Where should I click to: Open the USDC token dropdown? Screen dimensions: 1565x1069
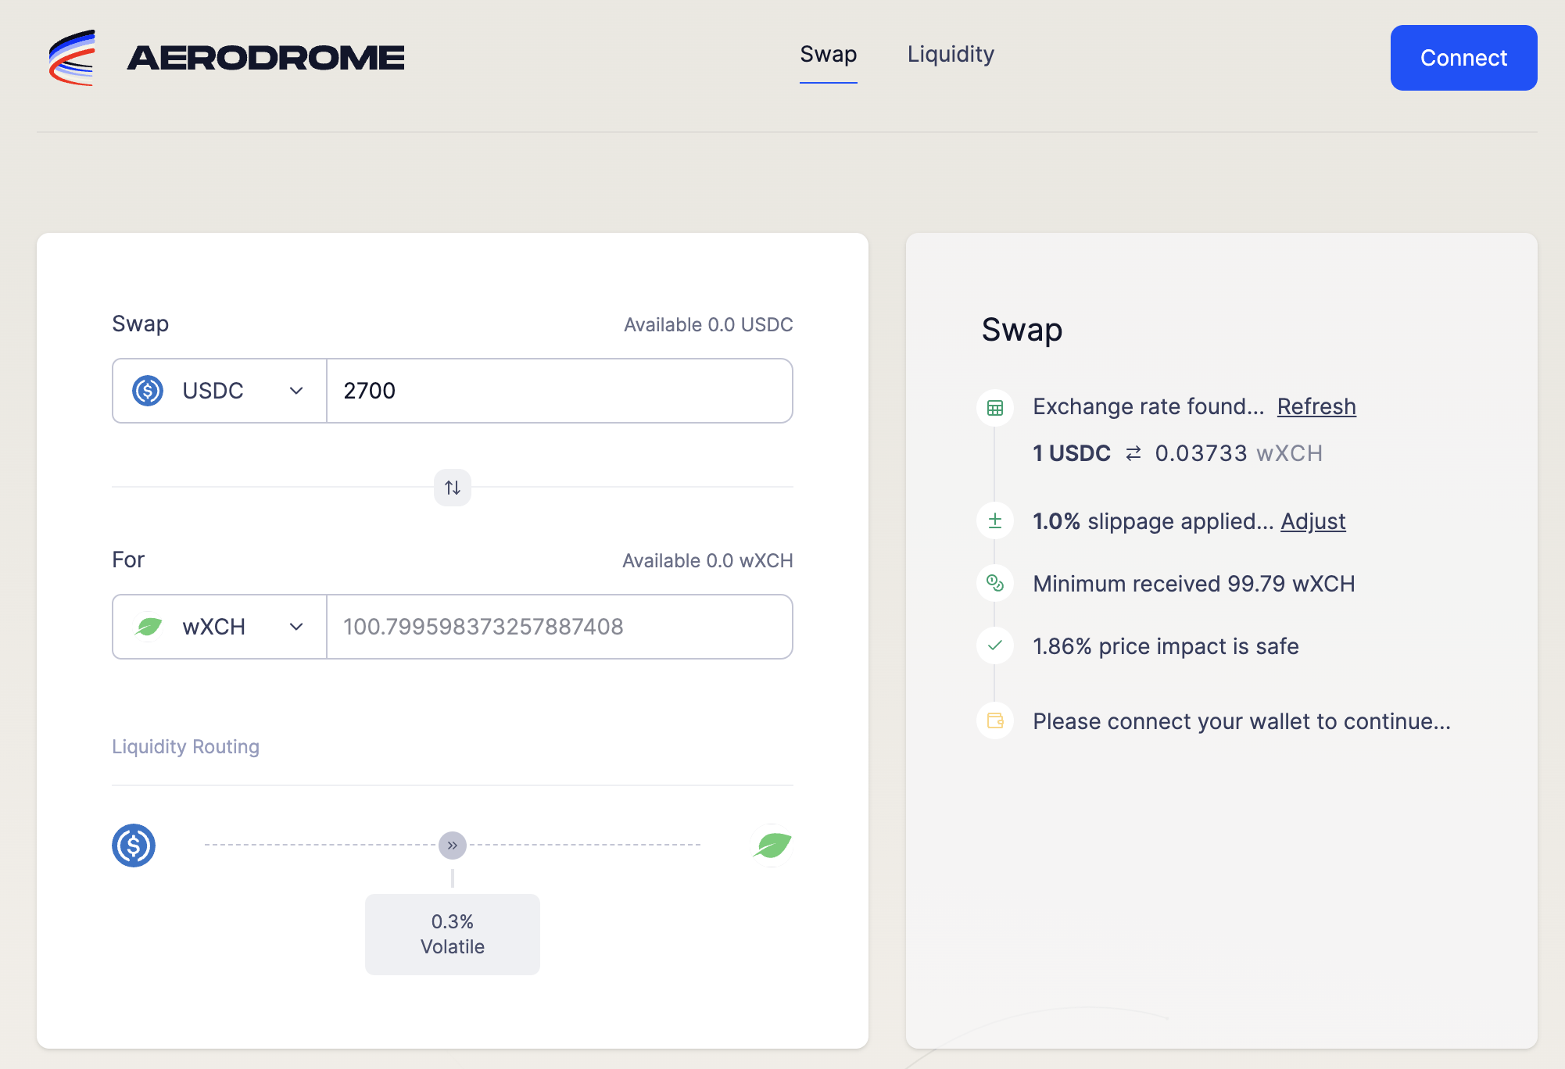click(x=220, y=391)
